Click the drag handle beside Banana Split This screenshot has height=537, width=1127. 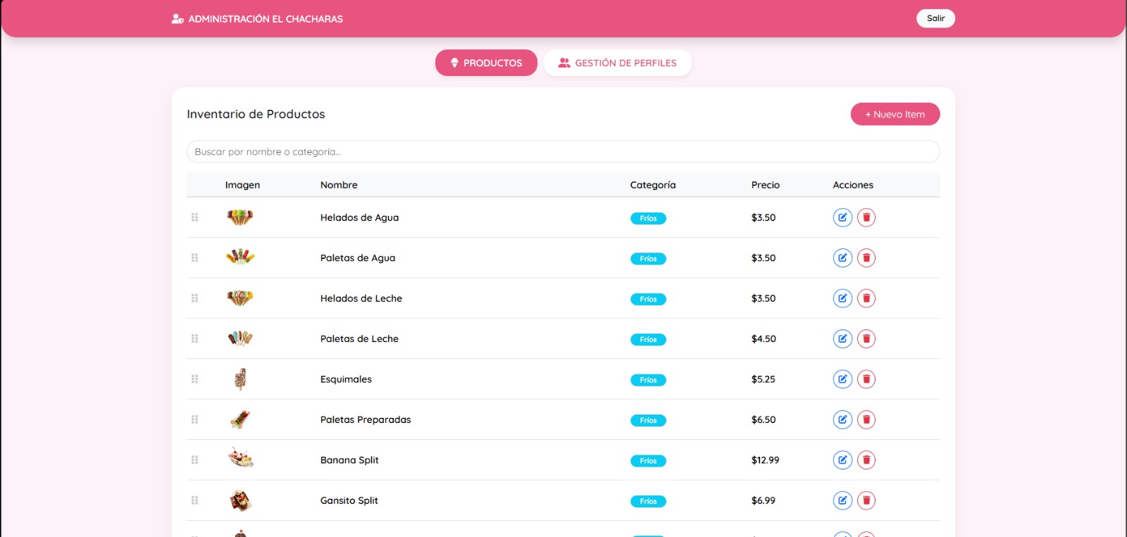194,460
